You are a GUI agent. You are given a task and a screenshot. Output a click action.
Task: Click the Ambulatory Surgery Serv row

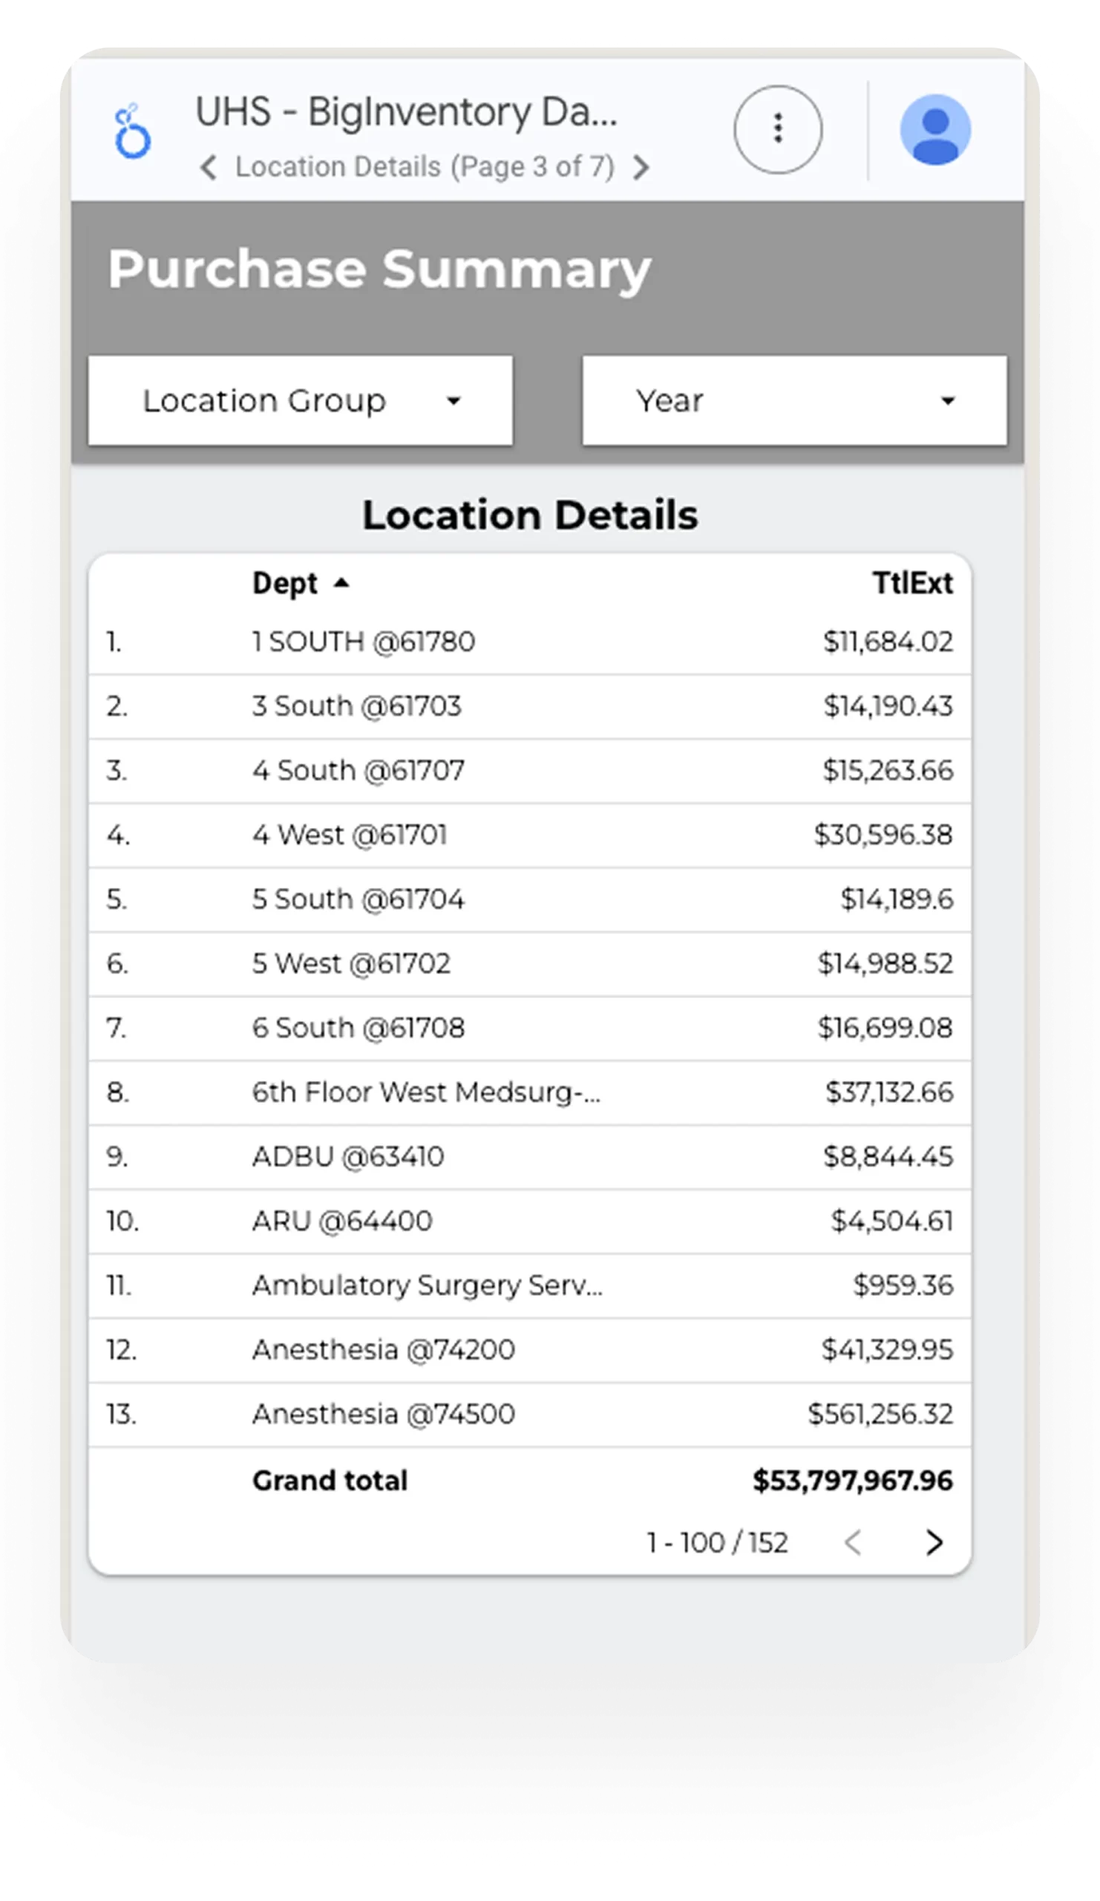click(427, 1285)
